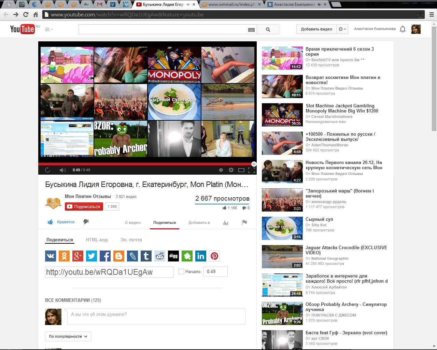437x350 pixels.
Task: Share video on Facebook
Action: (x=105, y=256)
